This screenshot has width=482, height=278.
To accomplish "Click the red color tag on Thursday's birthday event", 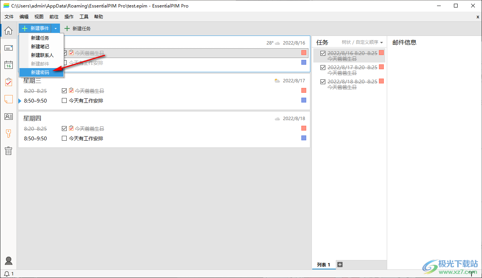I will point(304,128).
